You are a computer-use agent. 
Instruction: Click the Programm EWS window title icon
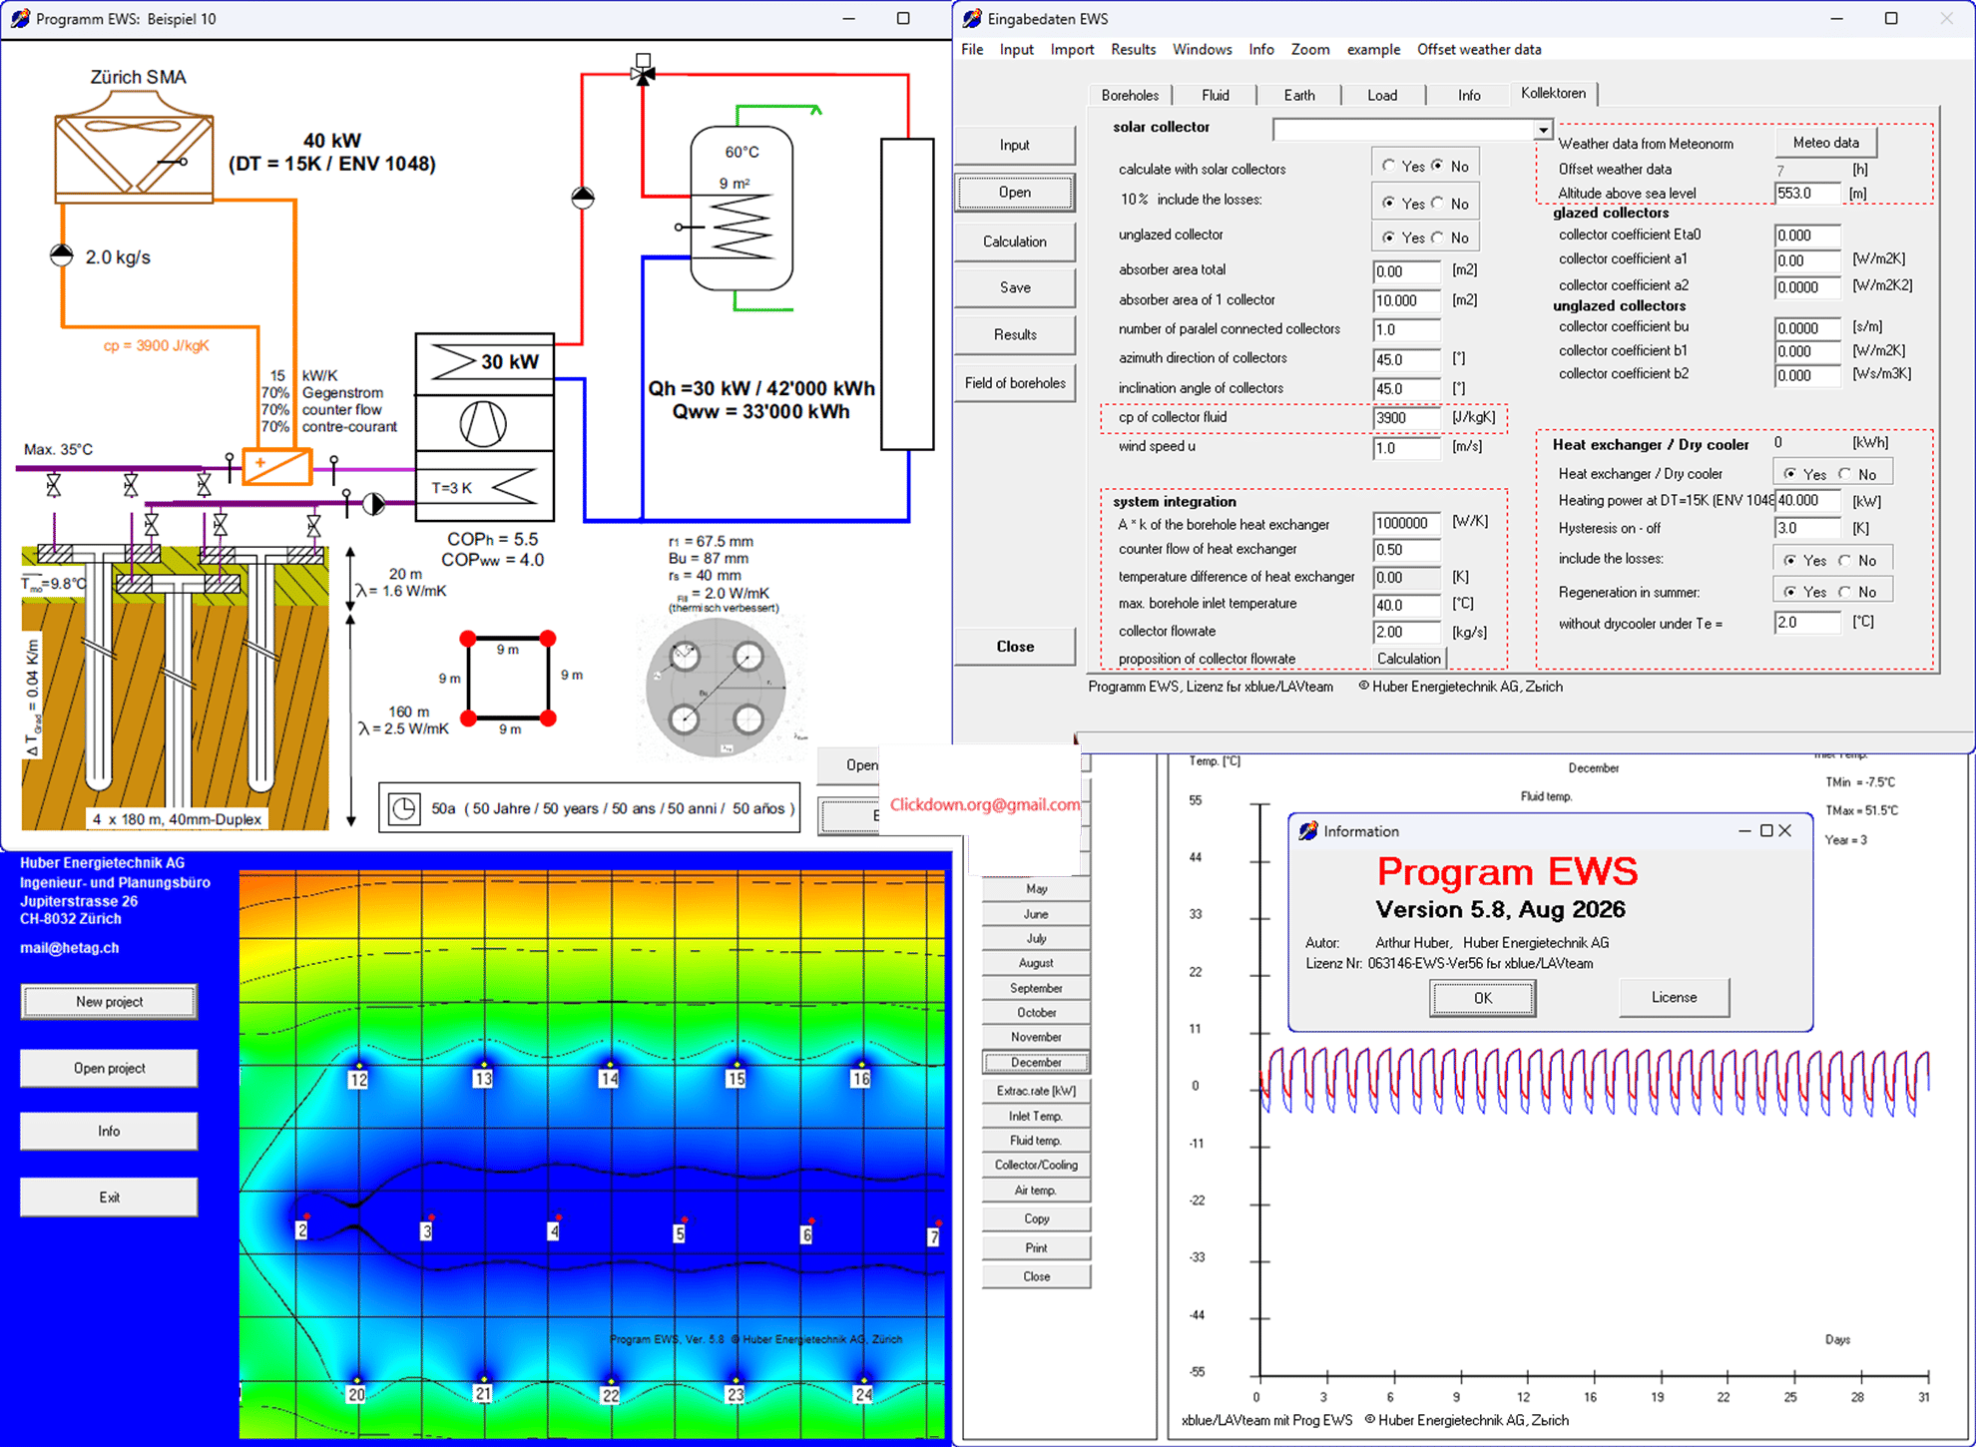pos(19,18)
